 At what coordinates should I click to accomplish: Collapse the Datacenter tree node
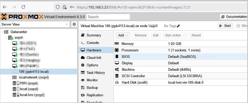[2, 32]
